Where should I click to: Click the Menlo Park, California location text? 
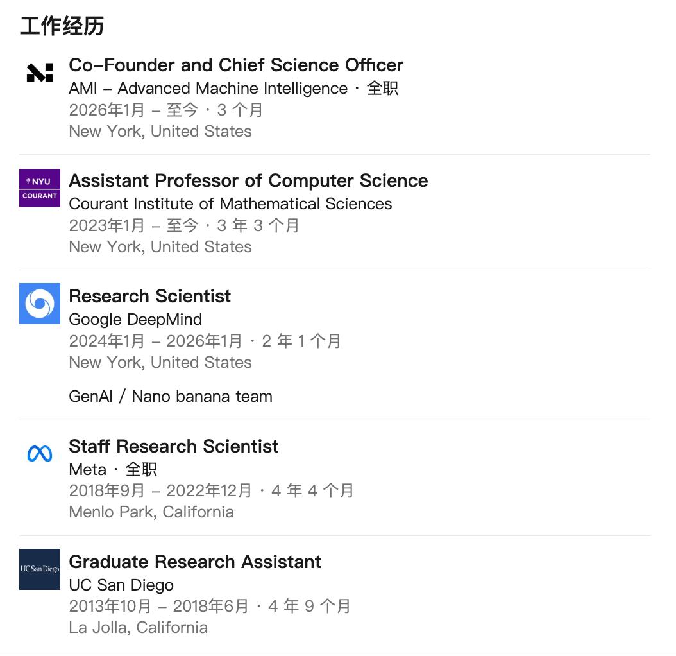(151, 512)
